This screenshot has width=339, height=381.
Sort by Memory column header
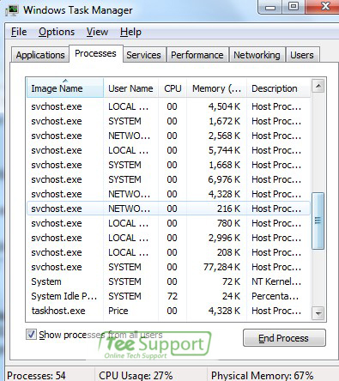216,88
